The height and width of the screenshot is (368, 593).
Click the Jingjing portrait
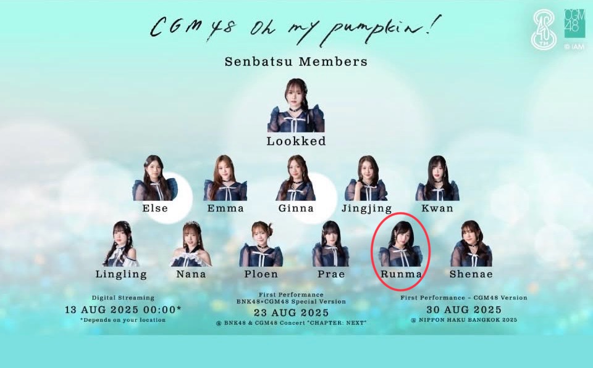366,178
